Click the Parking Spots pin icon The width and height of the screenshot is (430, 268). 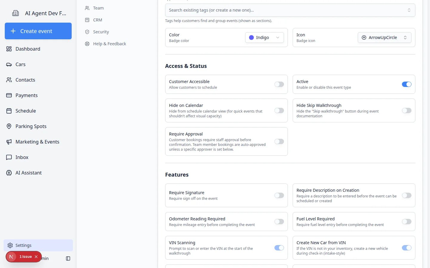9,126
